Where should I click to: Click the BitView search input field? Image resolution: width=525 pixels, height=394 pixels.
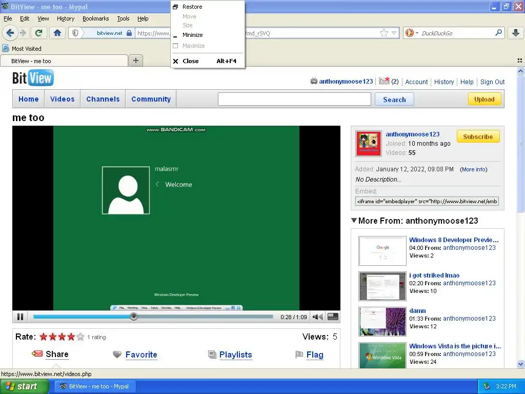click(x=294, y=99)
